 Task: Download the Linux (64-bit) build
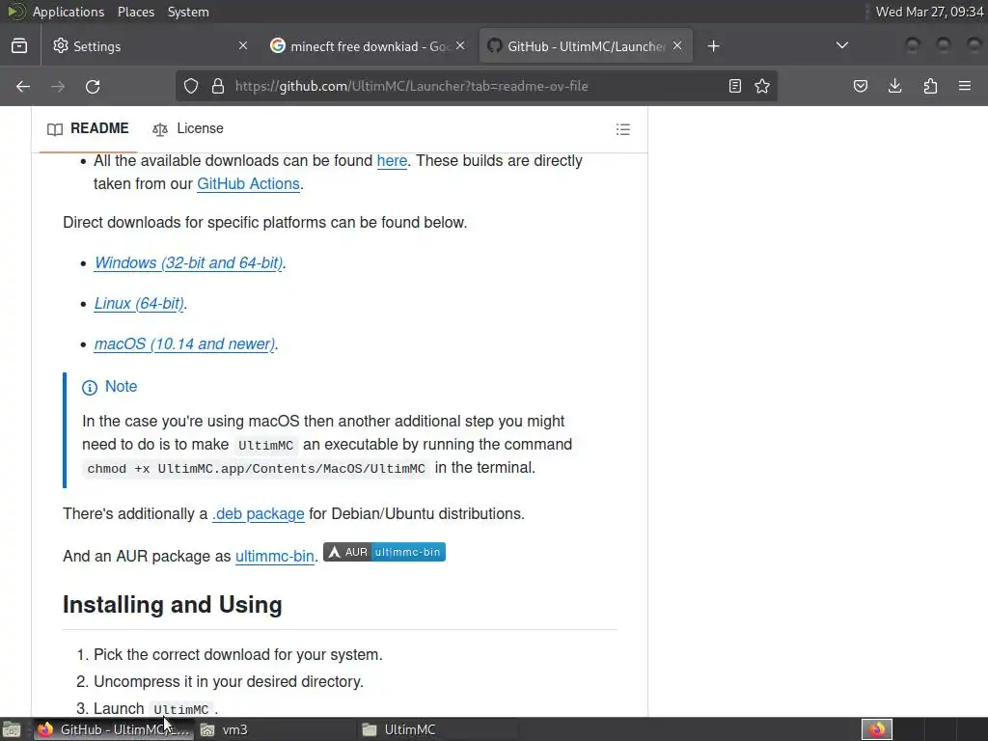point(139,303)
